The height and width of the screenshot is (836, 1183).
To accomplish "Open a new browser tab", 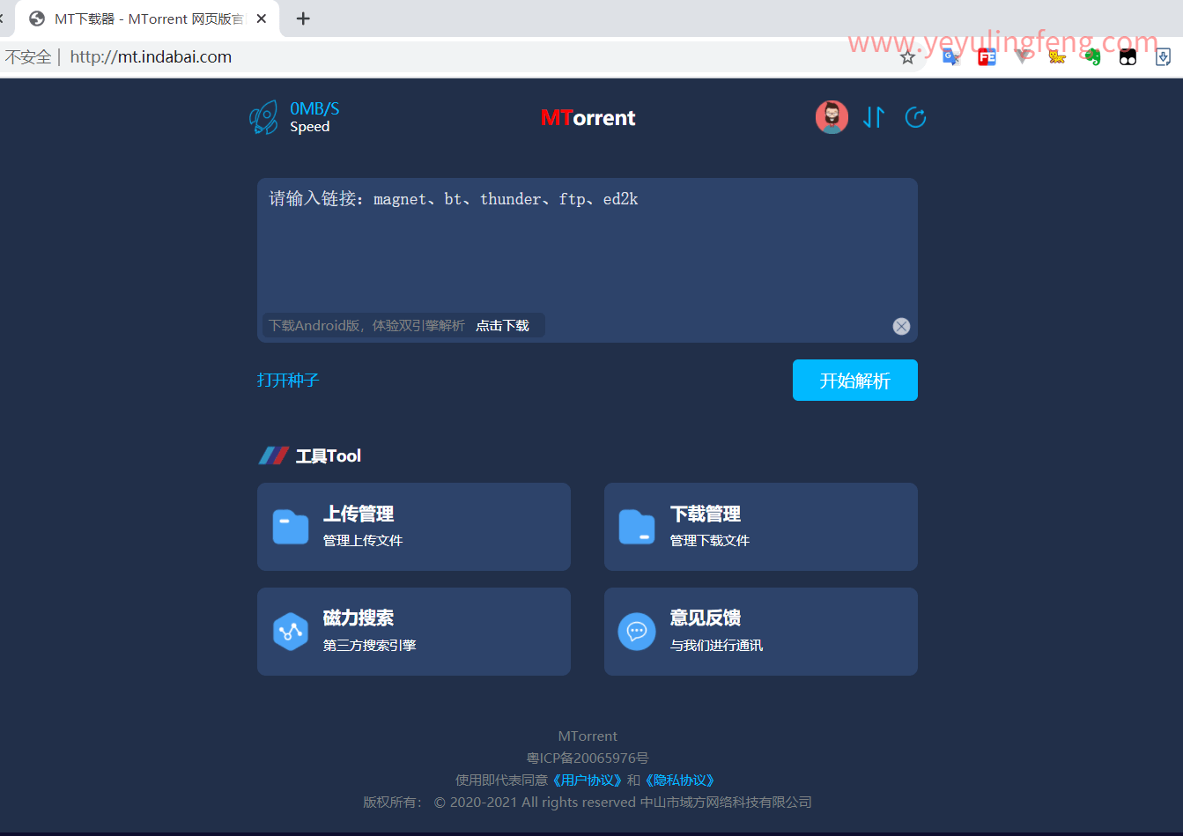I will [303, 18].
